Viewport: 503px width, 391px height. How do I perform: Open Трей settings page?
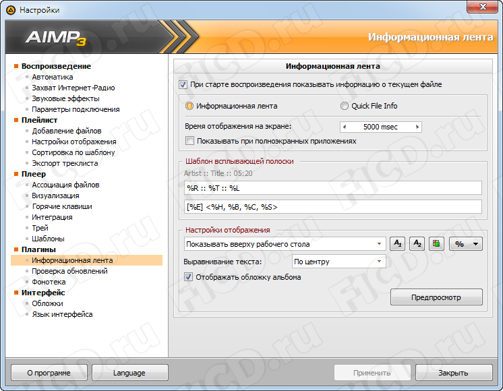point(40,228)
